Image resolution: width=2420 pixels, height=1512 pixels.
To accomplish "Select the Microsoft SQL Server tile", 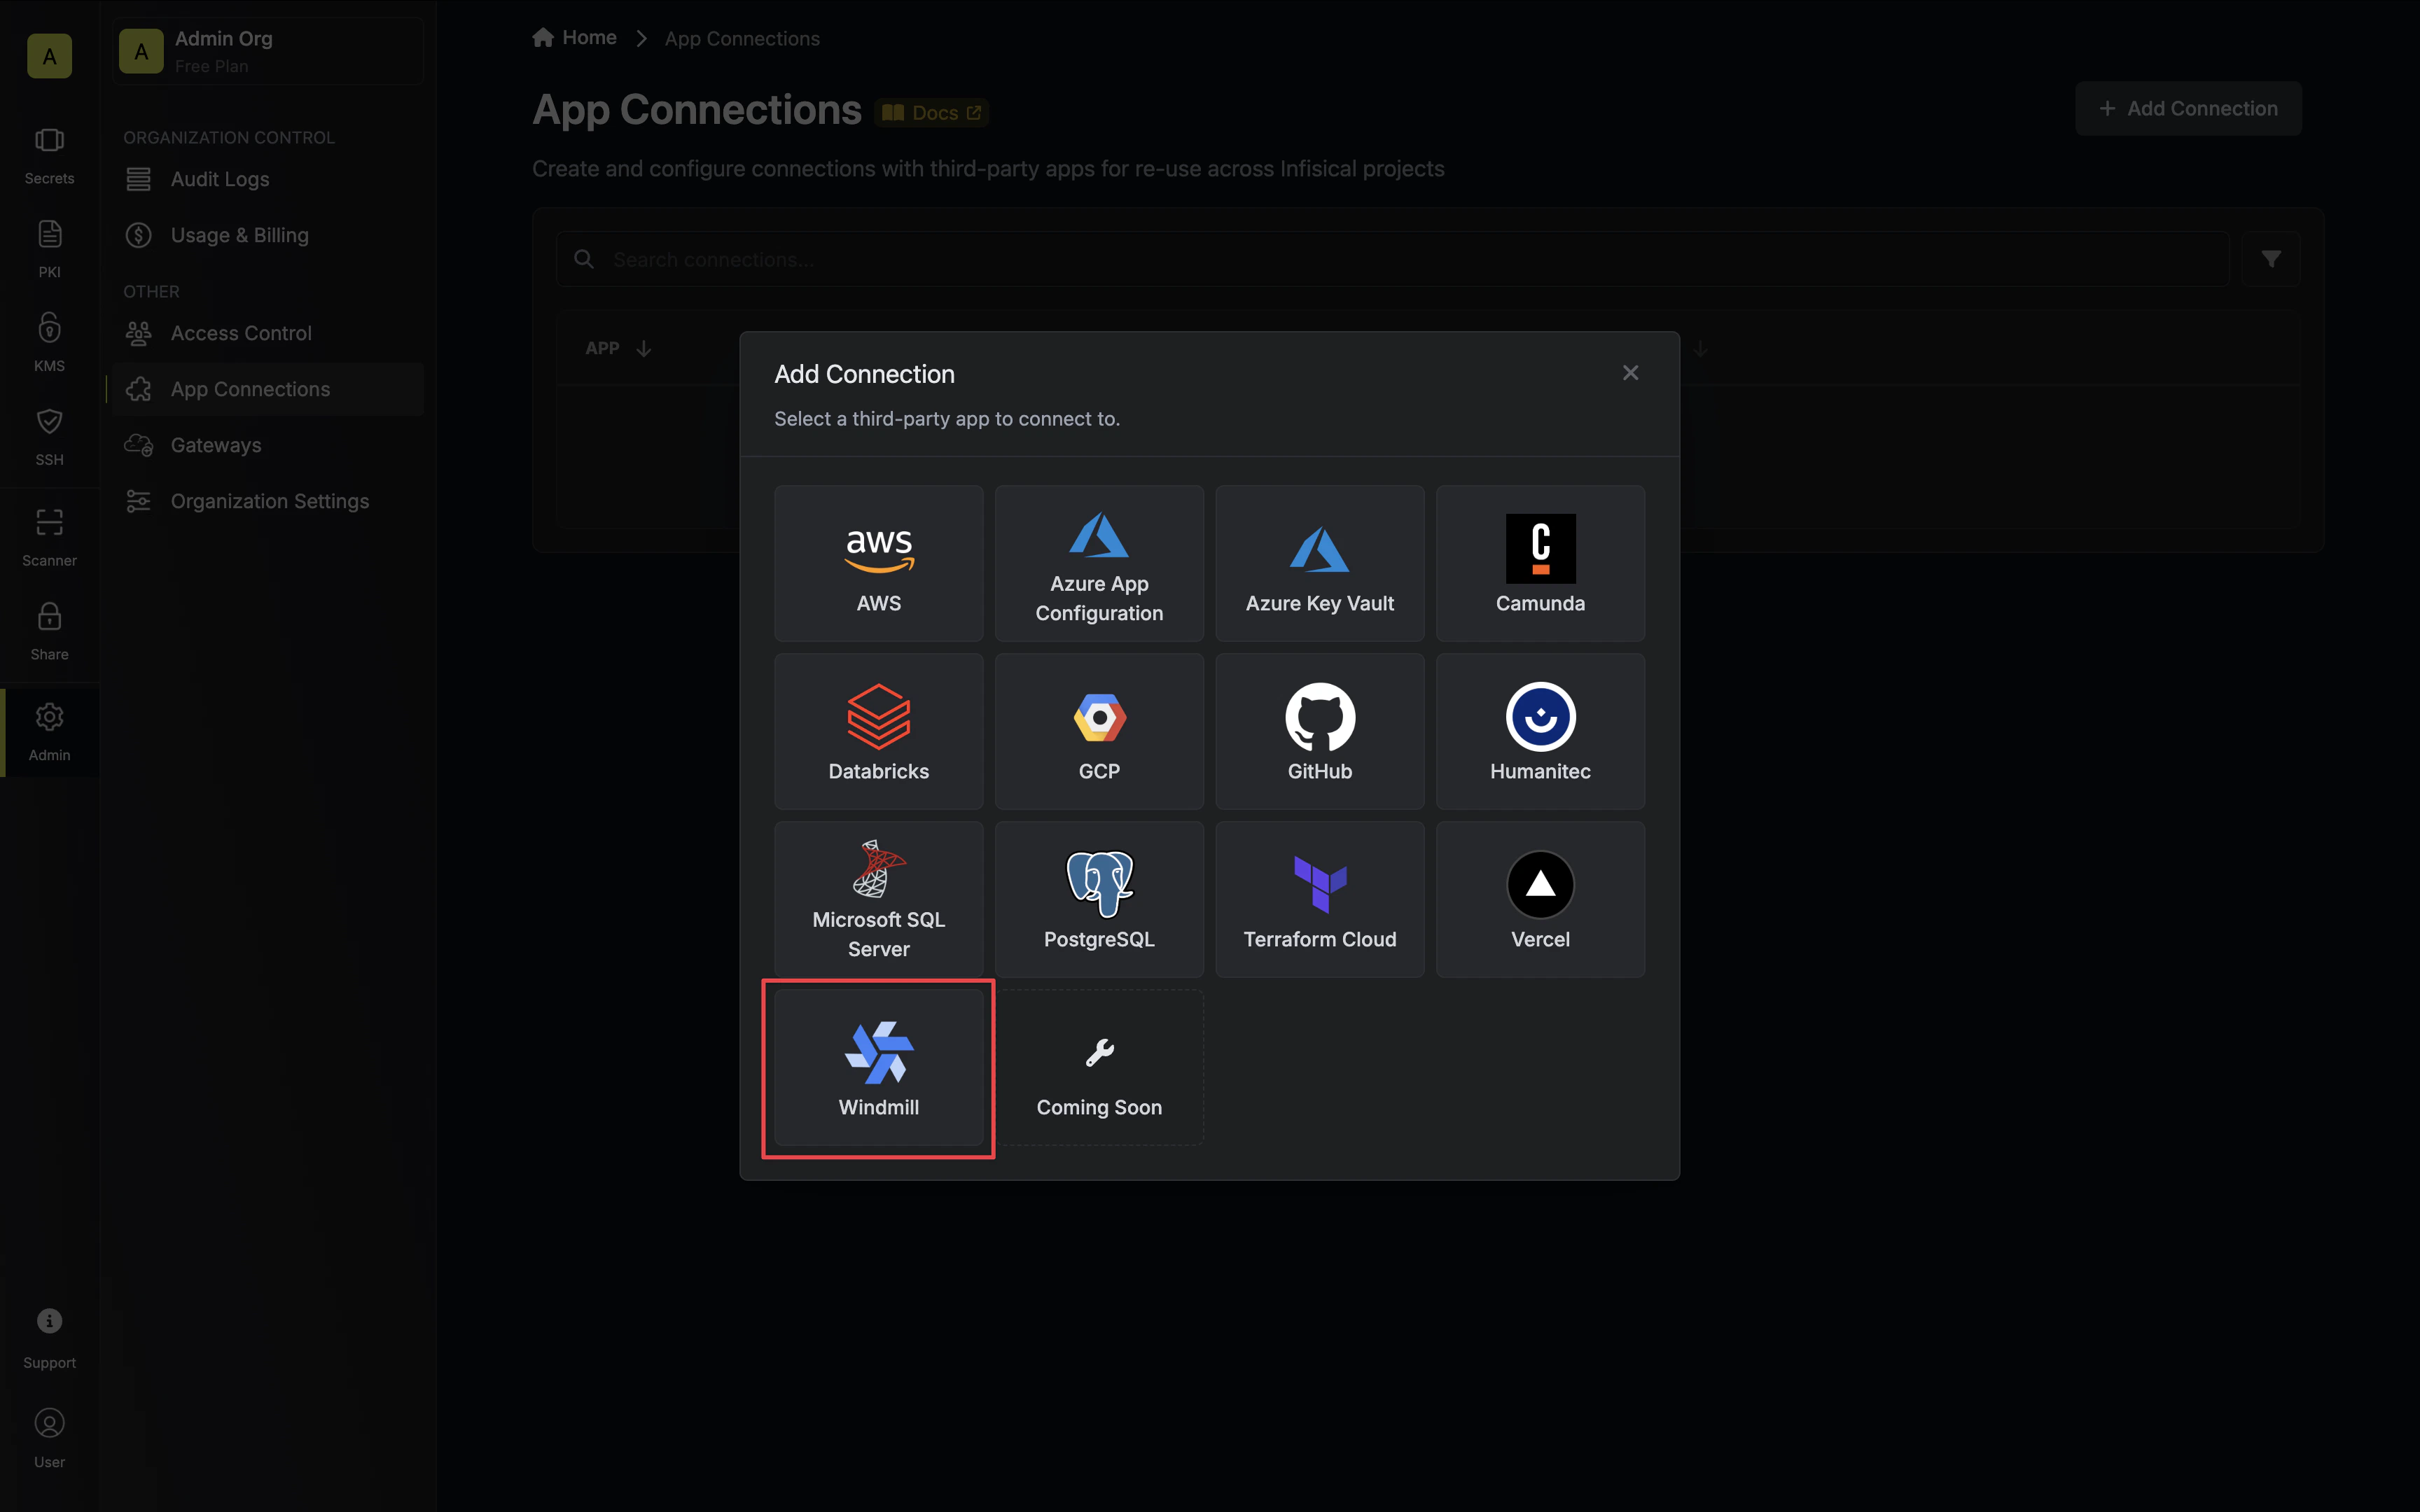I will click(x=878, y=899).
